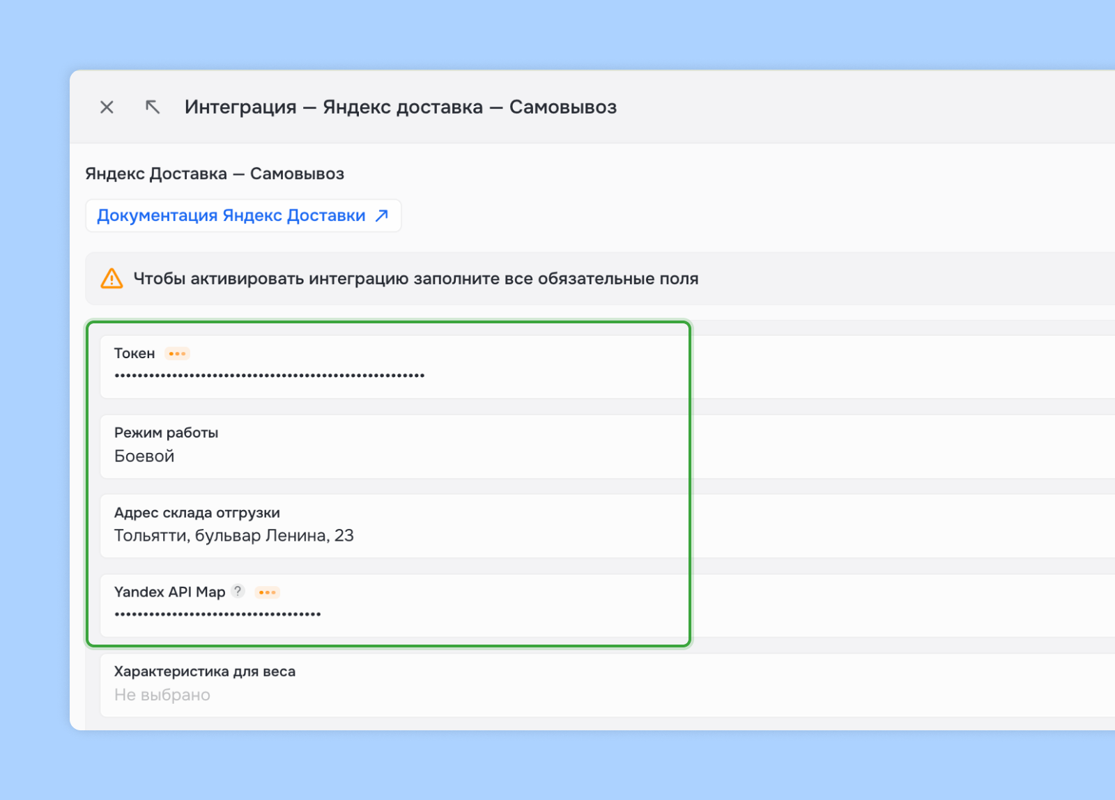Open the Документация Яндекс Доставки link
1115x800 pixels.
pos(243,216)
